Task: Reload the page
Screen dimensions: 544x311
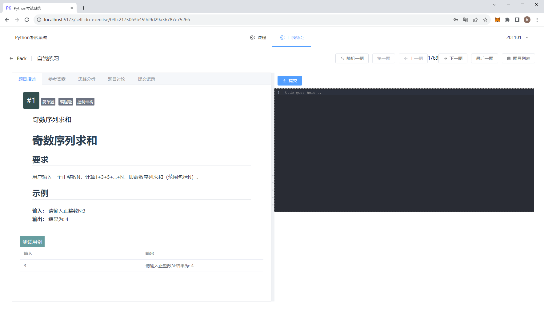Action: point(27,20)
